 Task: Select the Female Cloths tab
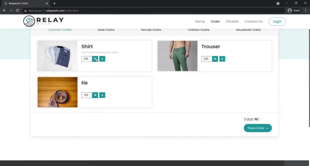(151, 30)
